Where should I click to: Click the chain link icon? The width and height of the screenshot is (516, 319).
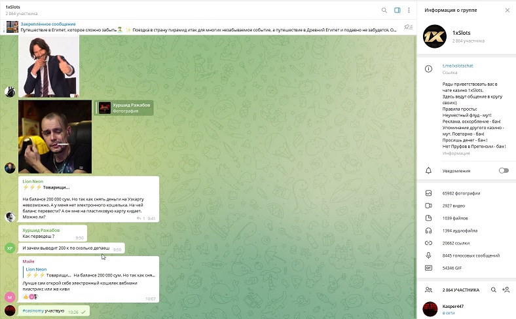(x=428, y=243)
